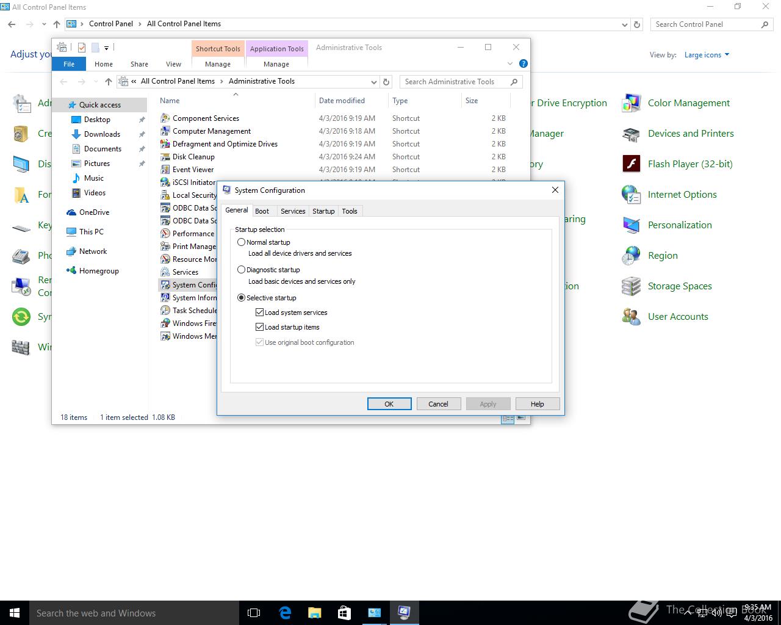
Task: Open the View by Large icons dropdown
Action: 707,55
